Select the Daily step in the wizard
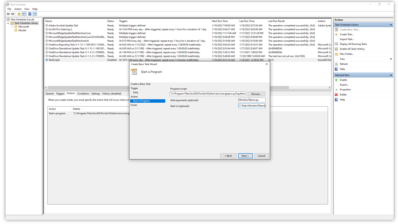 pyautogui.click(x=137, y=92)
